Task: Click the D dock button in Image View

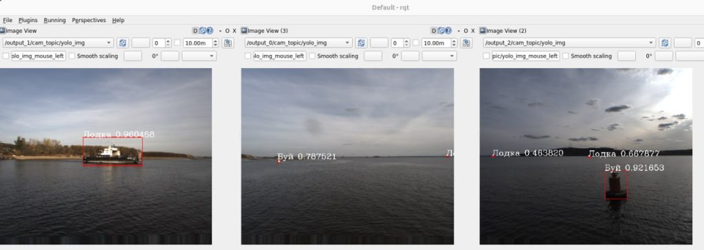Action: (x=195, y=30)
